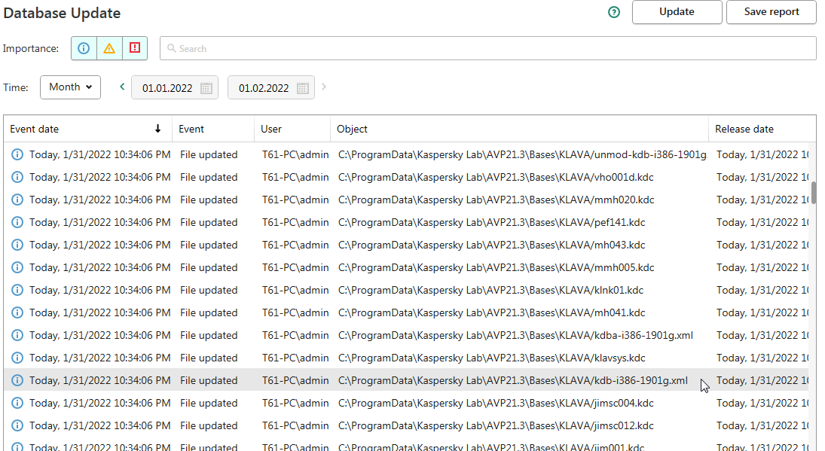Screen dimensions: 825x451
Task: Click the sort descending arrow in Event date
Action: click(157, 129)
